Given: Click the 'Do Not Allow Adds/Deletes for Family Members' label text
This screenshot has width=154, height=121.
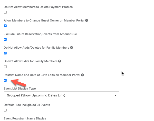Looking at the screenshot, I should [x=36, y=48].
